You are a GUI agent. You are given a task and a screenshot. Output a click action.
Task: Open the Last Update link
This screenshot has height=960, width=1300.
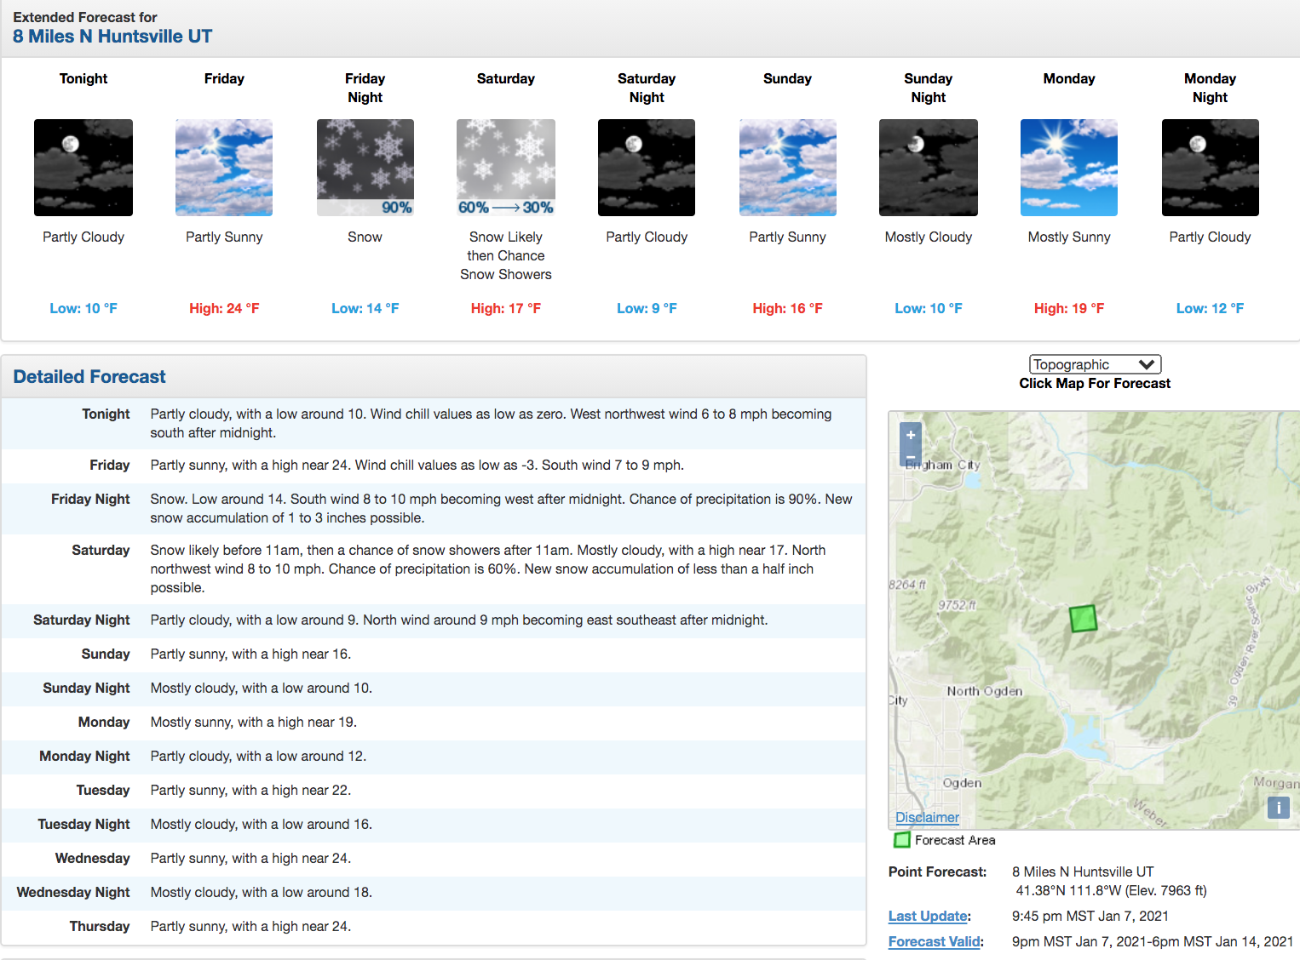click(x=928, y=916)
